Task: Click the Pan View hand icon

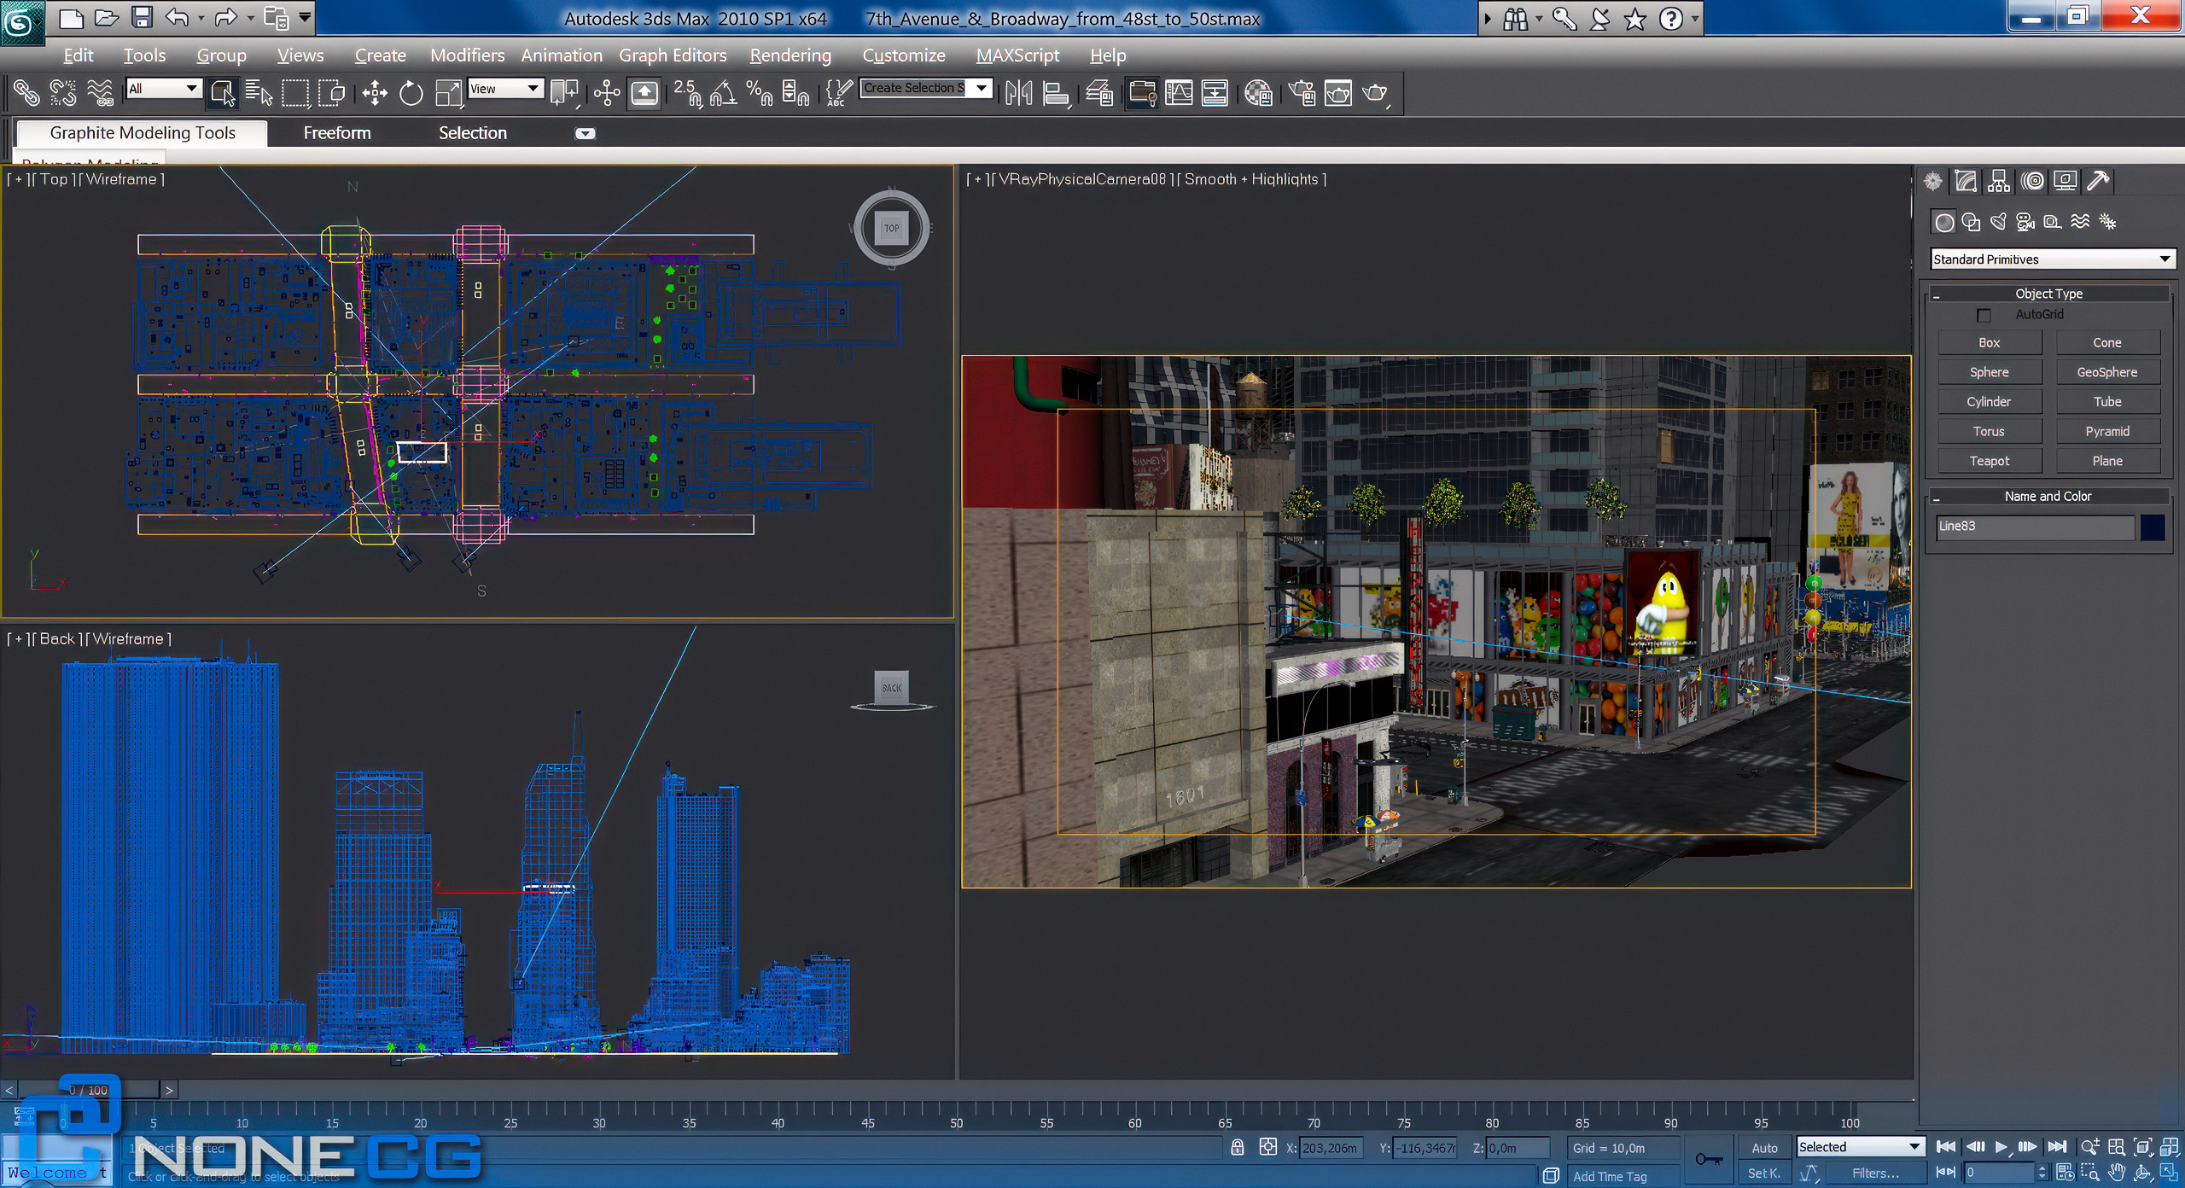Action: click(x=2116, y=1173)
